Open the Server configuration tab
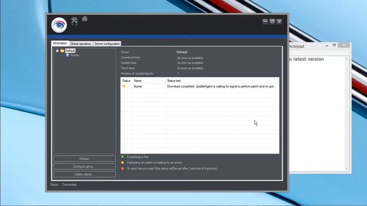Screen dimensions: 367x206 click(107, 43)
